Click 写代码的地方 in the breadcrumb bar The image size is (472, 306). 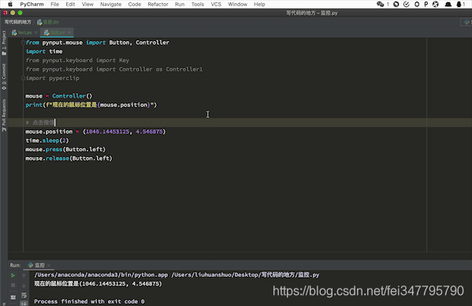(17, 22)
